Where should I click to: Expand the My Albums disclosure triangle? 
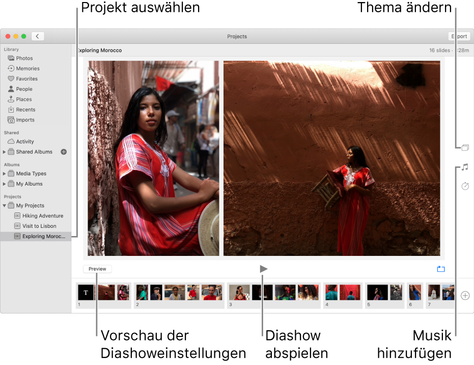(4, 184)
